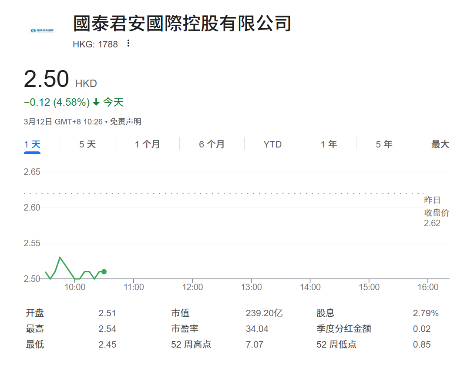The height and width of the screenshot is (365, 457).
Task: Switch to the 最大 chart range tab
Action: point(440,144)
